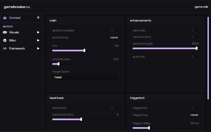Click the backtrack panel title
This screenshot has height=132, width=211.
[x=57, y=98]
